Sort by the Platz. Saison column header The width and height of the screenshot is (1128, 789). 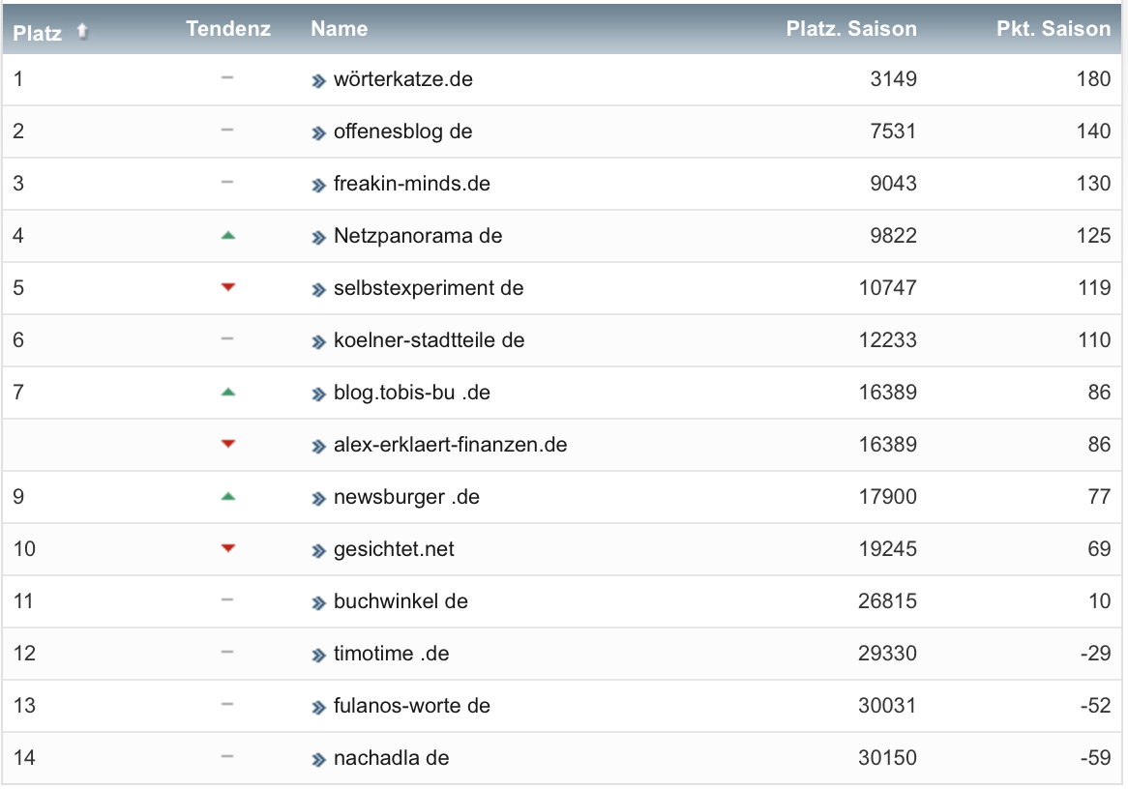[851, 28]
